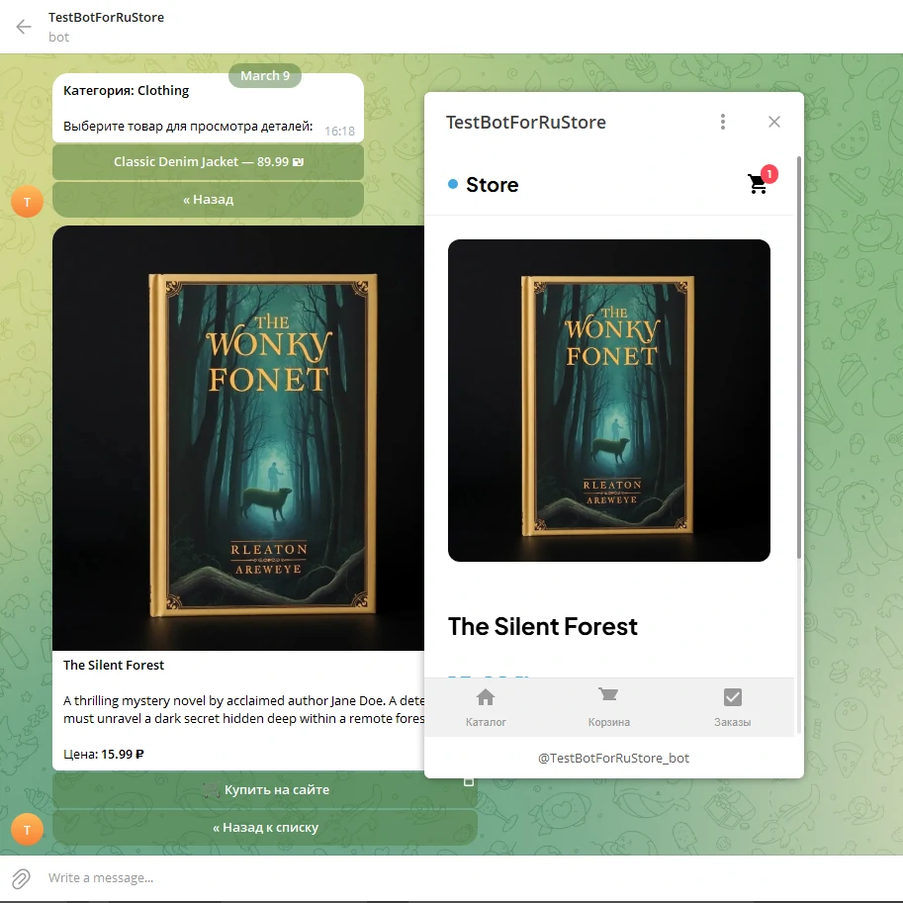
Task: Click the paperclip attach icon
Action: click(x=21, y=878)
